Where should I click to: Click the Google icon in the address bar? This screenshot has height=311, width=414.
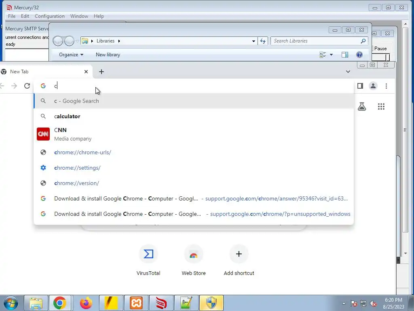[x=43, y=86]
